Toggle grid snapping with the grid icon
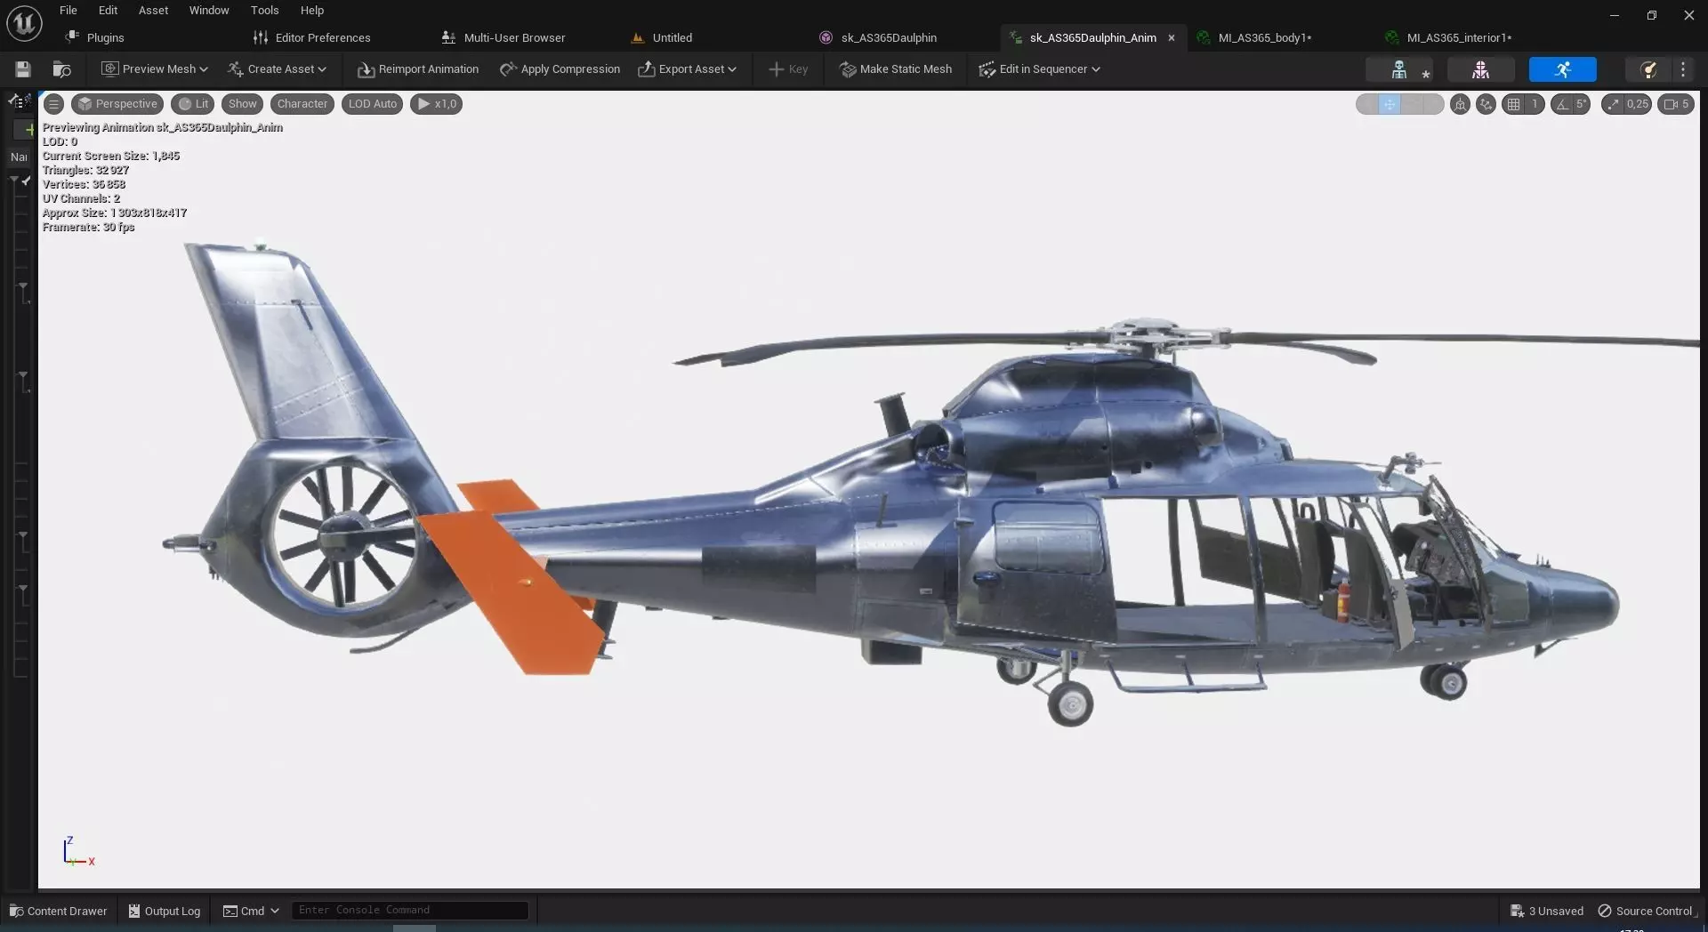Image resolution: width=1708 pixels, height=932 pixels. coord(1513,104)
